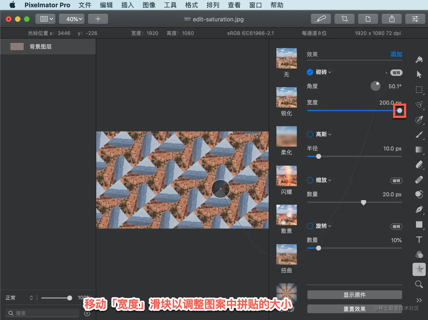
Task: Click the plus add toolbar button
Action: point(98,19)
